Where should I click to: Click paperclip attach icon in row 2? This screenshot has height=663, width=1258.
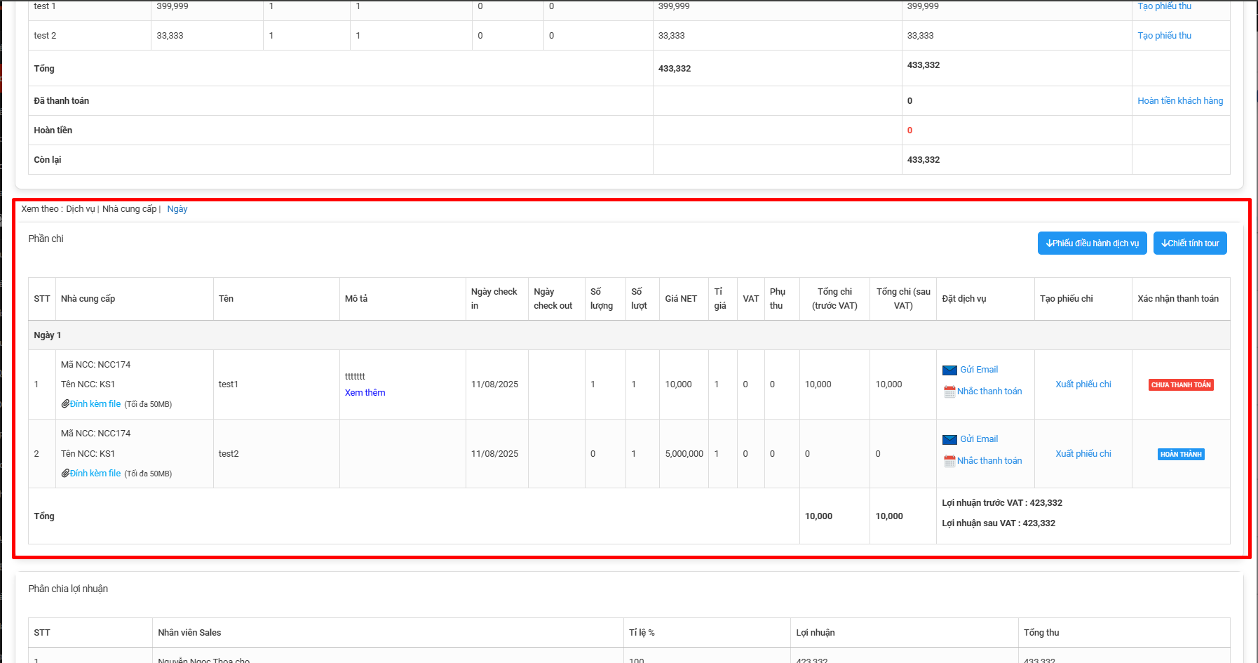[x=65, y=474]
